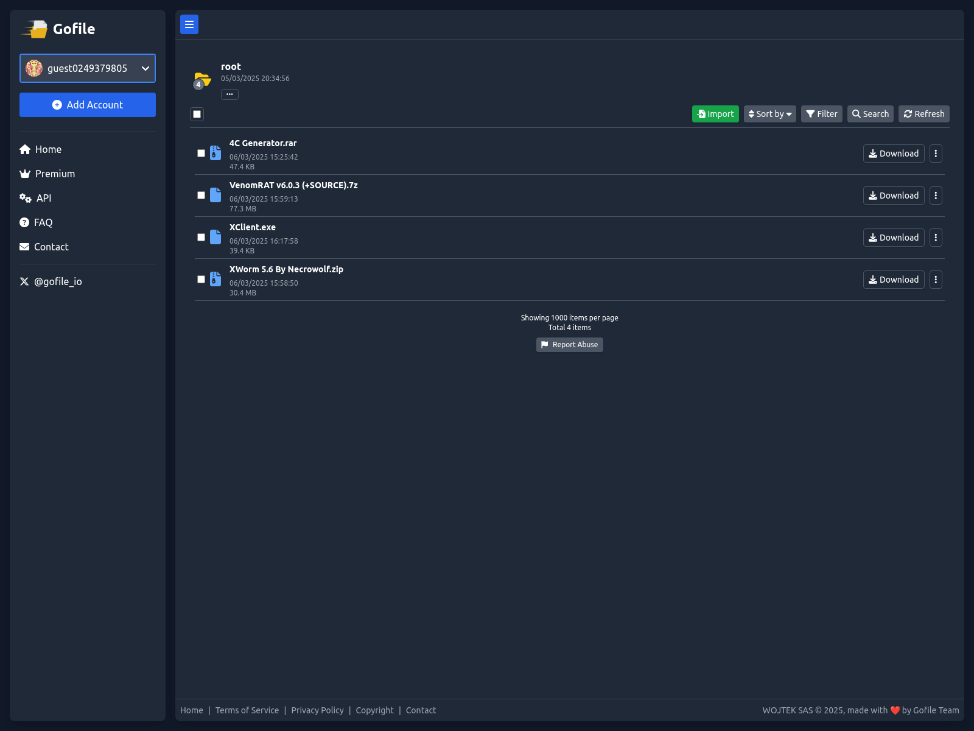Click the Search button in toolbar
The image size is (974, 731).
(870, 114)
